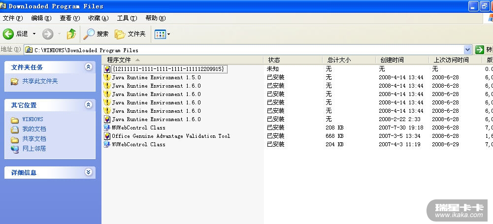Open the WINDOWS folder link

[33, 119]
